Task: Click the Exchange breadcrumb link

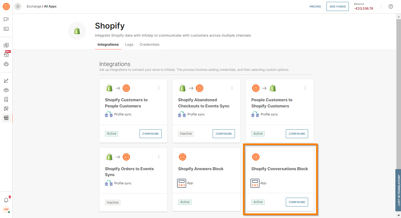Action: pyautogui.click(x=34, y=6)
